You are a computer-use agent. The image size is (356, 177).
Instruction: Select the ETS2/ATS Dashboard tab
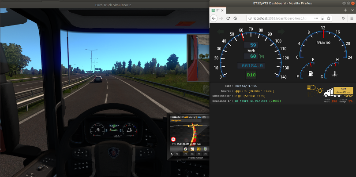click(x=217, y=11)
